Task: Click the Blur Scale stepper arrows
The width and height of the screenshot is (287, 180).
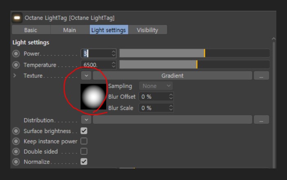Action: tap(171, 108)
